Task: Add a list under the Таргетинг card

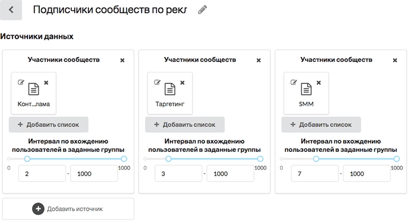Action: [185, 125]
